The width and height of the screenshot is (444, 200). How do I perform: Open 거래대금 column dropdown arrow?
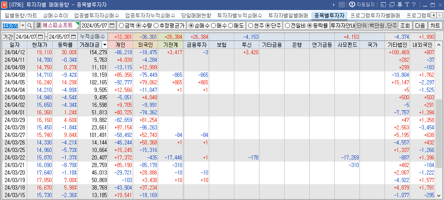click(105, 45)
